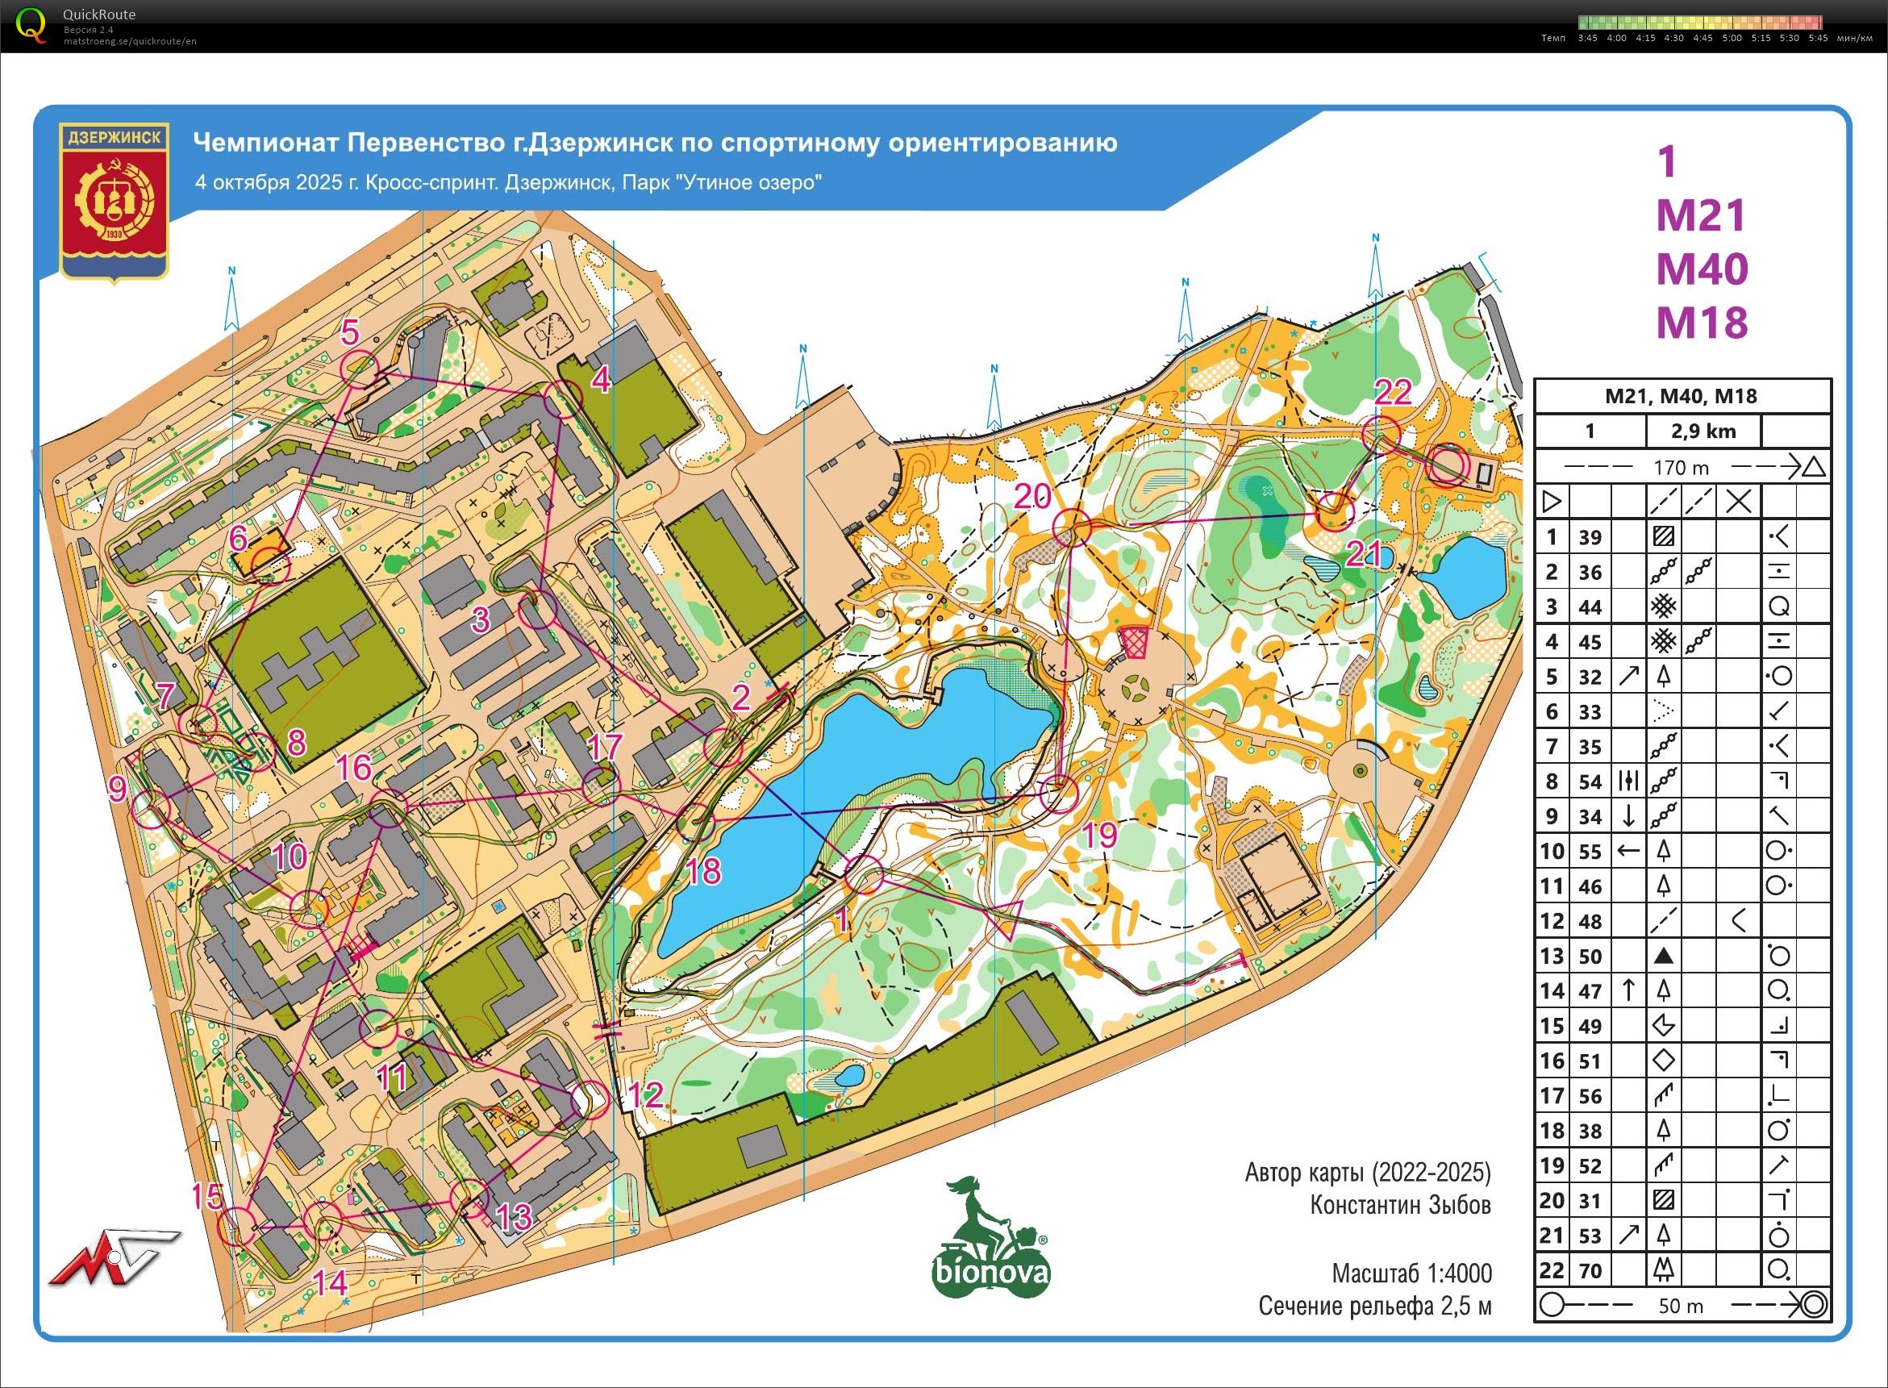The image size is (1888, 1388).
Task: Click the start triangle on the map
Action: [1005, 919]
